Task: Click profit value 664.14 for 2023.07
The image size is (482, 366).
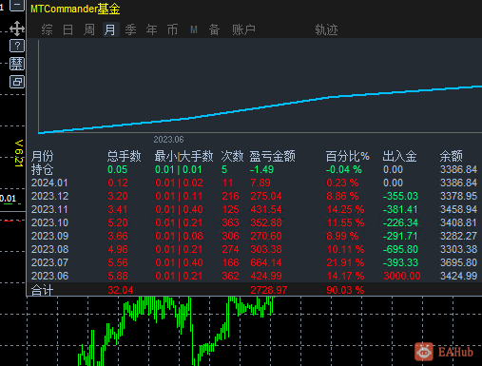Action: tap(266, 262)
